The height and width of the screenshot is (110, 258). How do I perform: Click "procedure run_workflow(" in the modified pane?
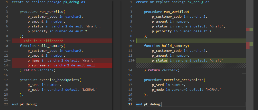167,12
